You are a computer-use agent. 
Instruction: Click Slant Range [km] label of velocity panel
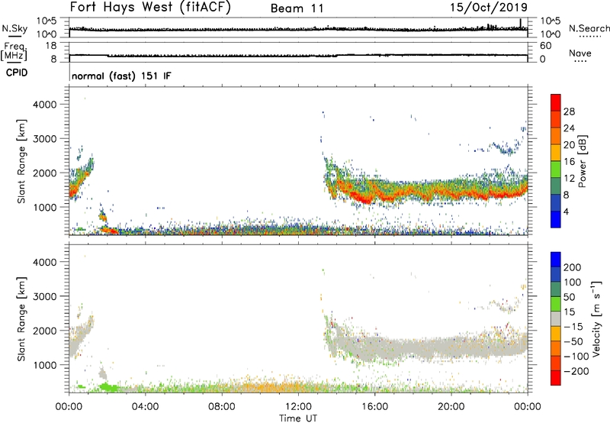(21, 319)
